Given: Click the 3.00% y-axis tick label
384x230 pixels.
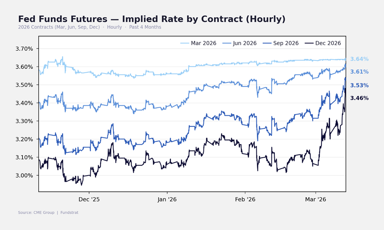Looking at the screenshot, I should 24,175.
